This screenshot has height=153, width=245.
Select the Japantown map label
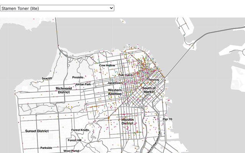point(115,83)
